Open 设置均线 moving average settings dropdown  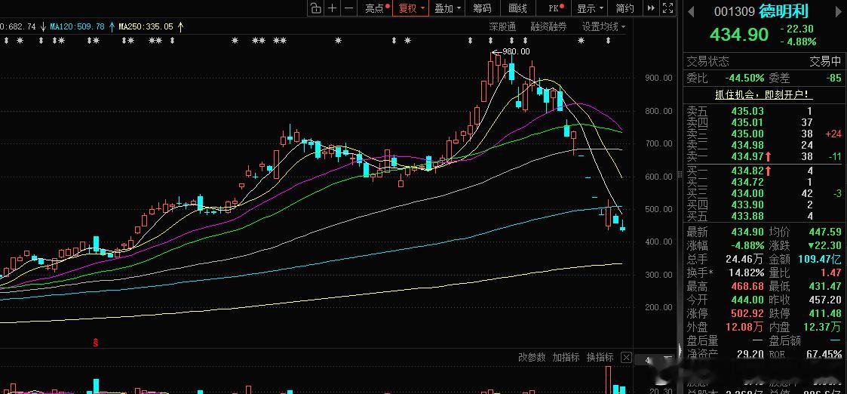tap(603, 26)
